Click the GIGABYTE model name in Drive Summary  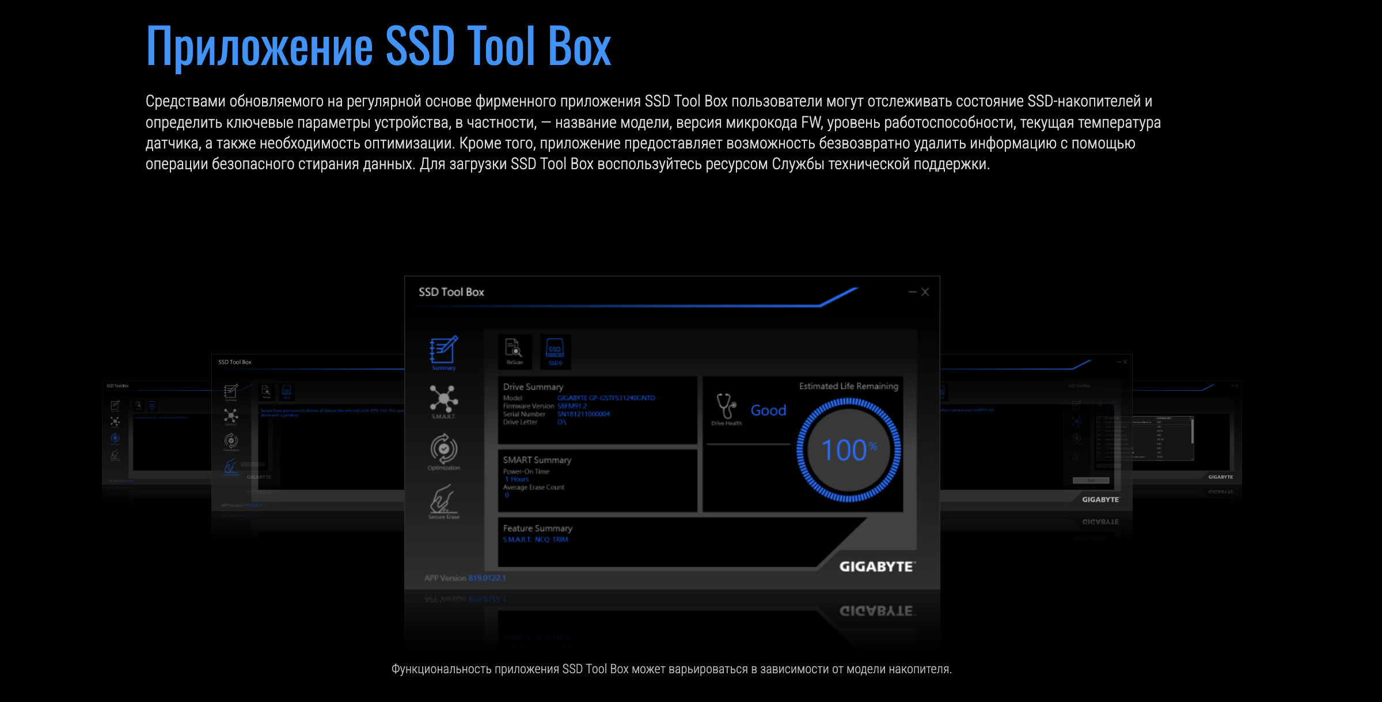coord(606,398)
